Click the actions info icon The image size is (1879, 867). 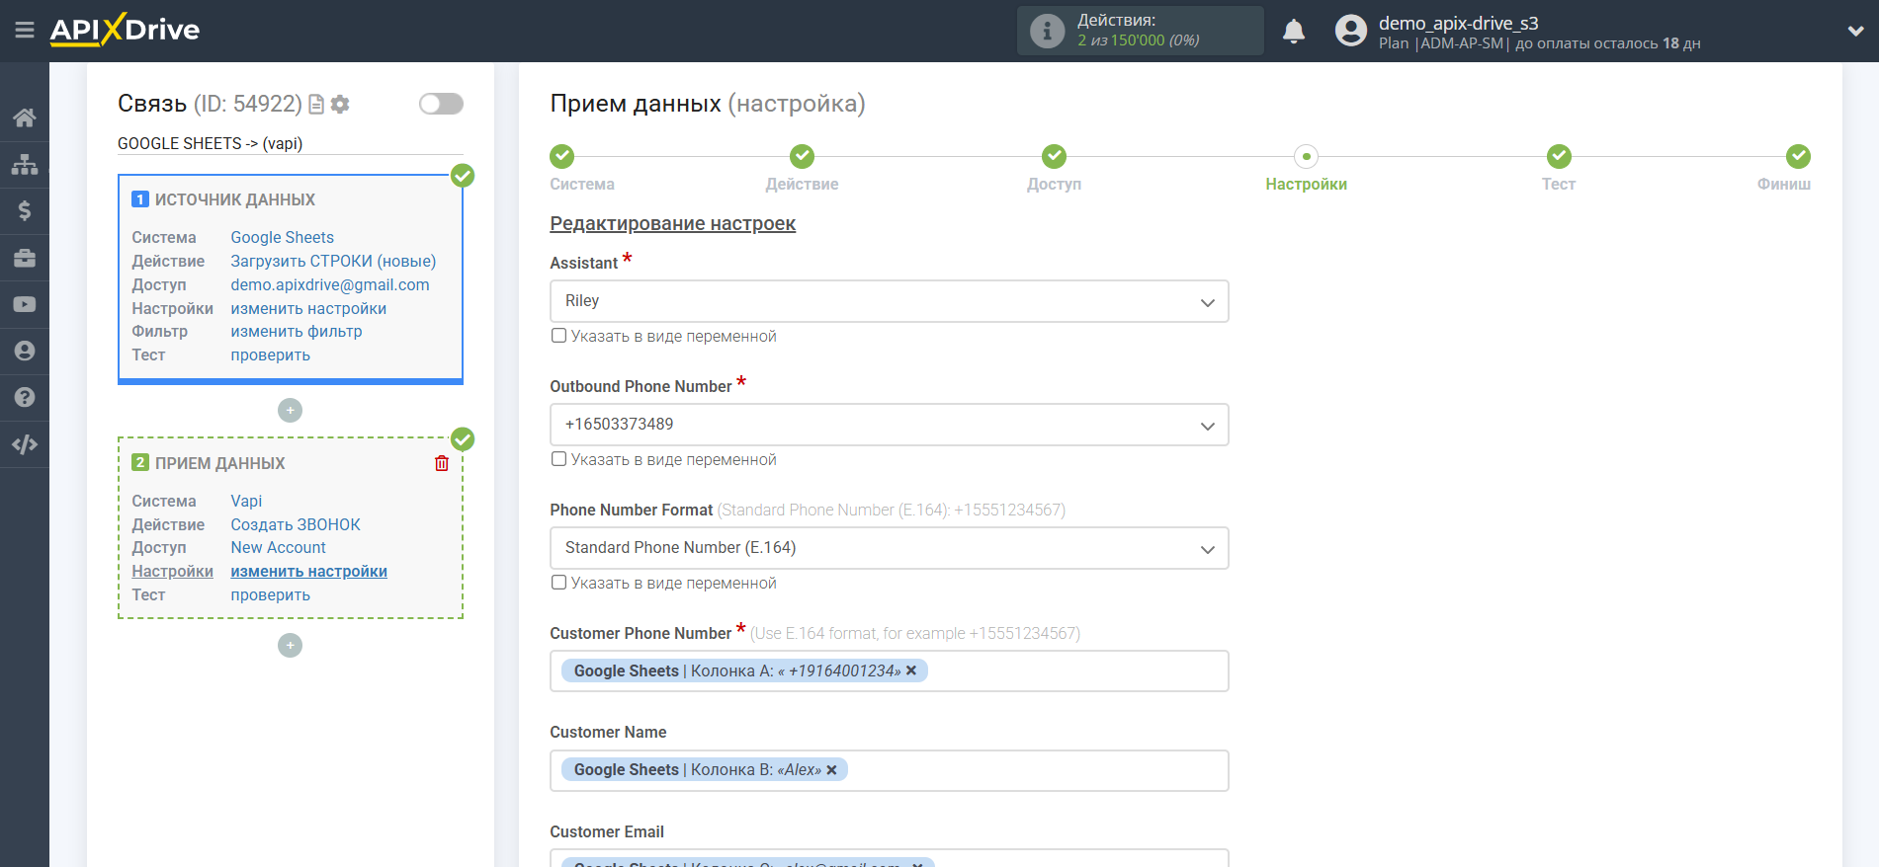pyautogui.click(x=1047, y=31)
